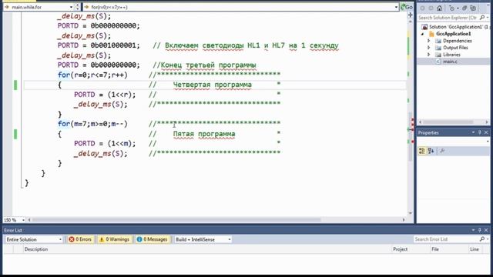Select the GccApplication1 project node
Viewport: 493px width, 277px height.
coord(454,34)
